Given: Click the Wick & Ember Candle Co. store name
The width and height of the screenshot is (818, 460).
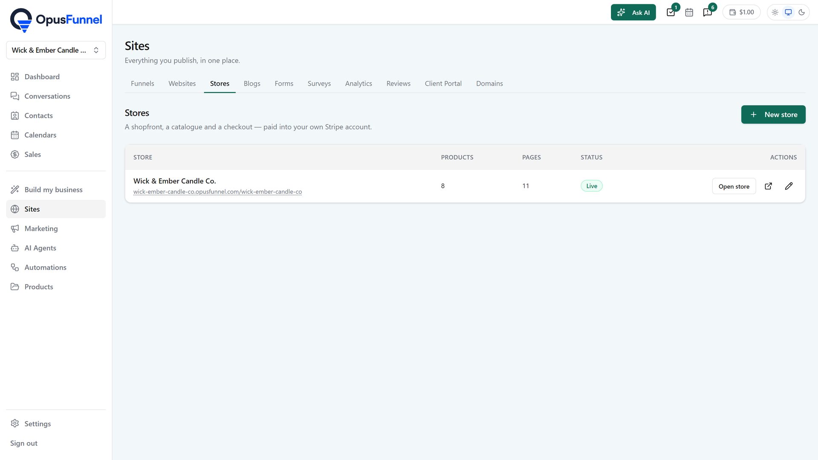Looking at the screenshot, I should [x=175, y=181].
